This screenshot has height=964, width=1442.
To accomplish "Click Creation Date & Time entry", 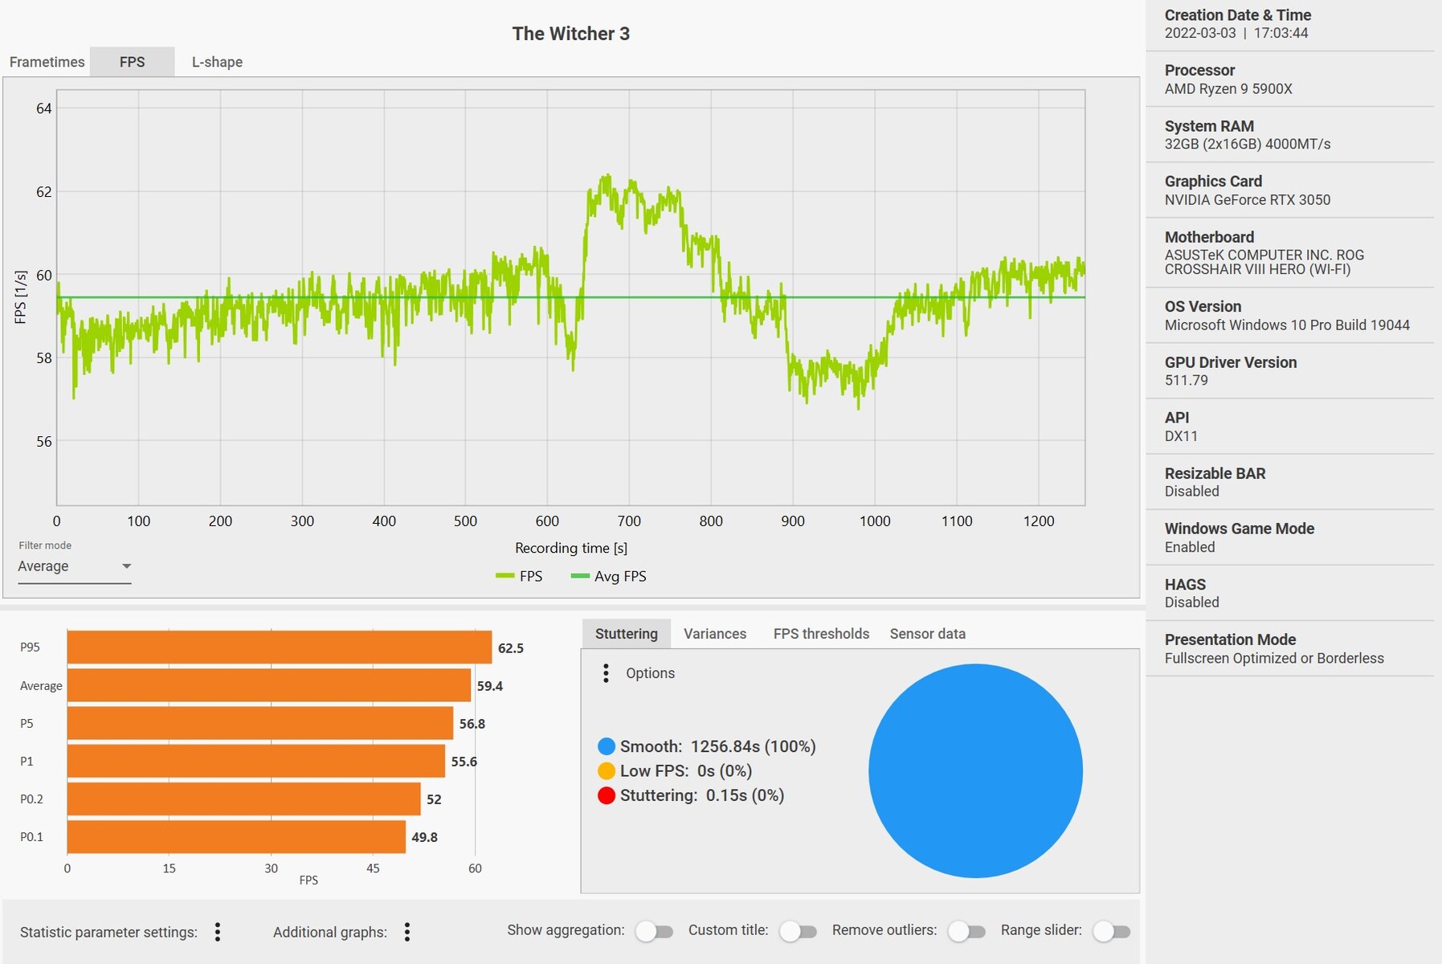I will (x=1290, y=24).
